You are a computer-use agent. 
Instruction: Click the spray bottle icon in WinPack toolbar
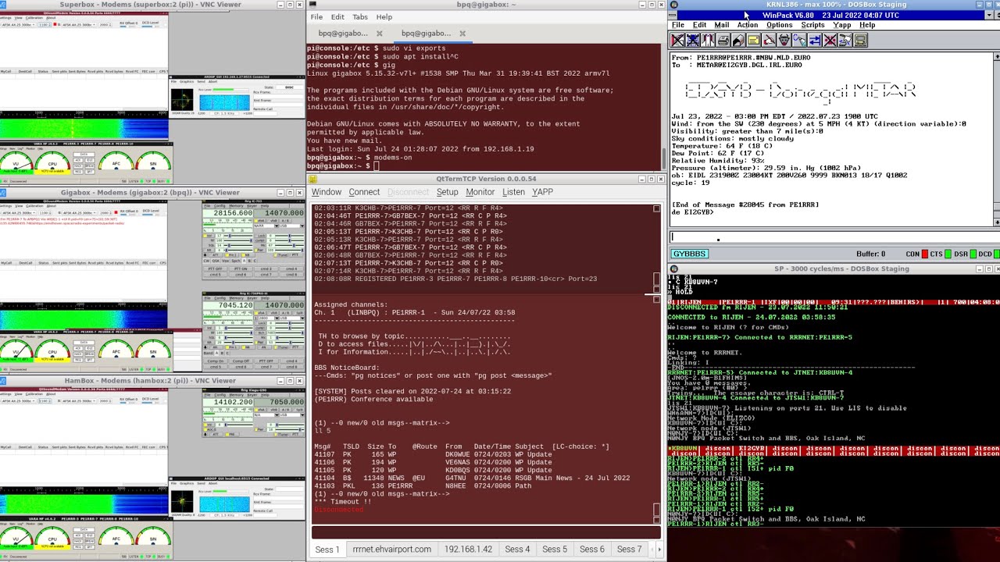click(799, 40)
